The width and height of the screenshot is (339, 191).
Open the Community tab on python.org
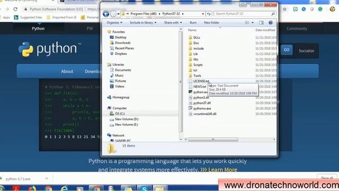[x=297, y=29]
